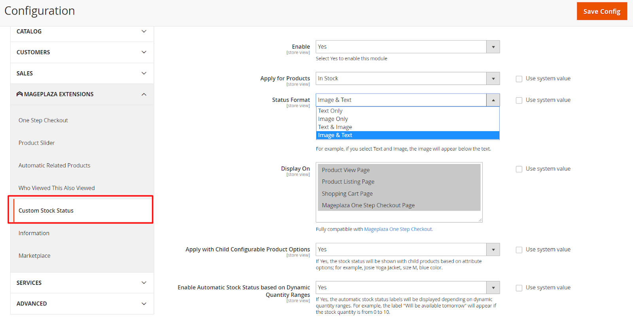This screenshot has height=330, width=633.
Task: Tick Use system value for Apply for Products
Action: [519, 79]
